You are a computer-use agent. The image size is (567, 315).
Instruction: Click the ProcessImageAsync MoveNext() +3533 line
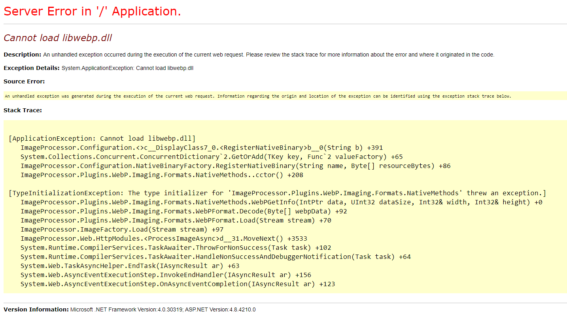coord(164,238)
